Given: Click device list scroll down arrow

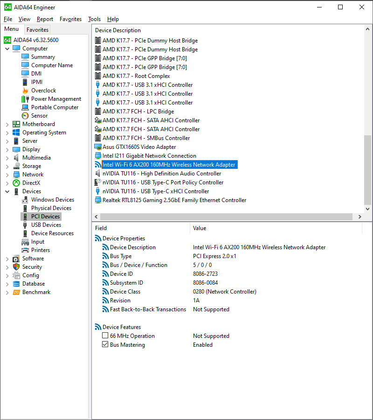Looking at the screenshot, I should (367, 209).
